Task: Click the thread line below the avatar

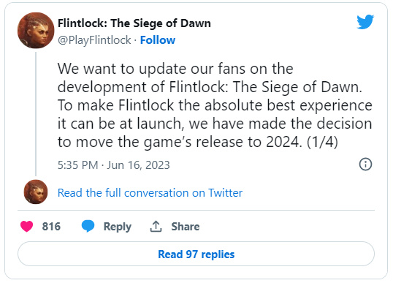Action: click(36, 114)
